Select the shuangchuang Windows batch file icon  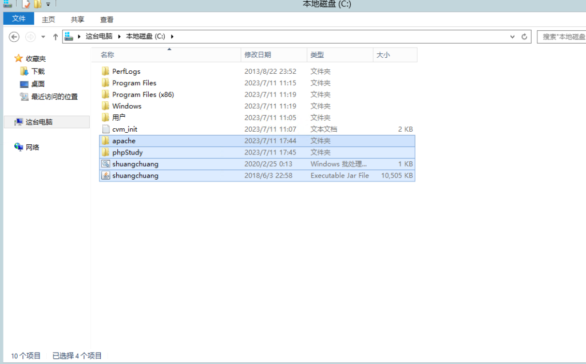point(105,164)
